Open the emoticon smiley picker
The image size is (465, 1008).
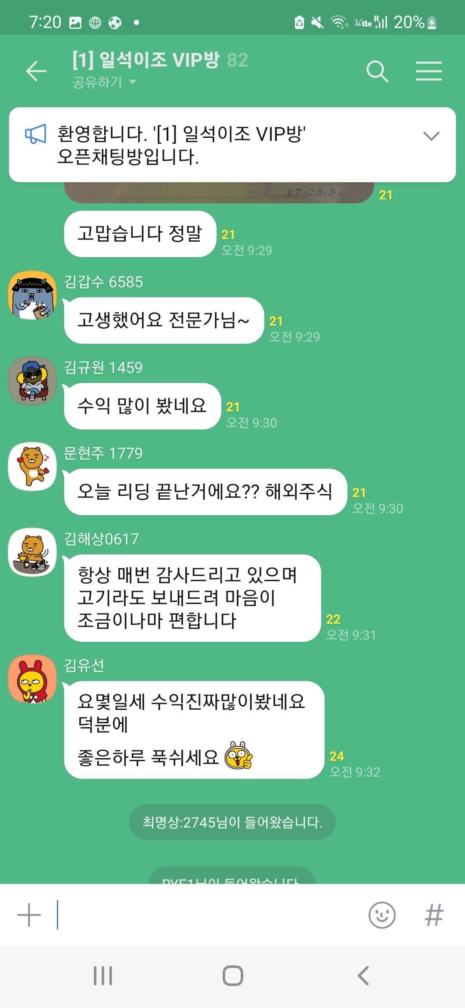382,915
